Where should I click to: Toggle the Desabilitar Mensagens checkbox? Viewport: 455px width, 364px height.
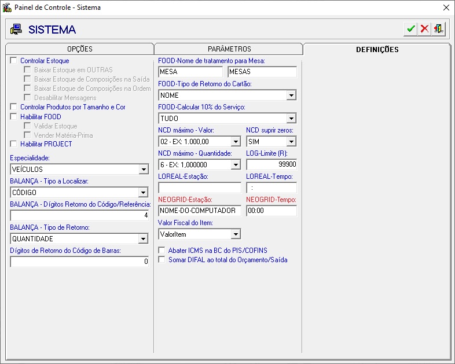(27, 97)
